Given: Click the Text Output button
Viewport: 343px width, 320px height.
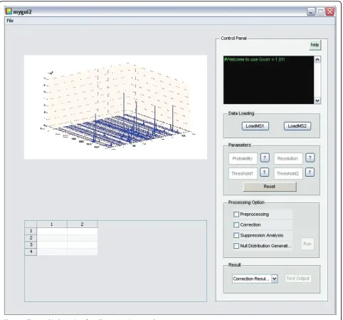Looking at the screenshot, I should [297, 279].
